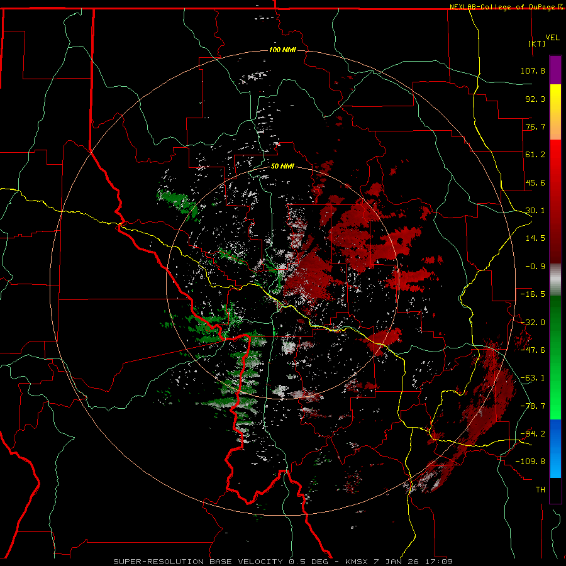The image size is (566, 566).
Task: Click the bright green segment of the color bar
Action: pos(555,357)
